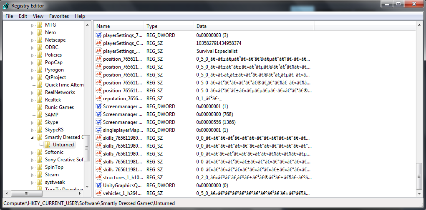
Task: Click the DWORD icon of Screenmanager value 1366
Action: point(98,122)
